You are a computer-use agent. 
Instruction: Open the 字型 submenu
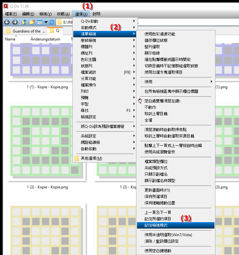[105, 104]
